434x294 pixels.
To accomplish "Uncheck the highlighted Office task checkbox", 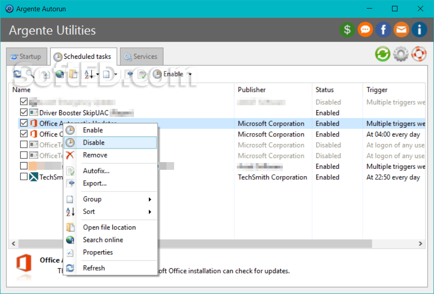I will pyautogui.click(x=24, y=123).
